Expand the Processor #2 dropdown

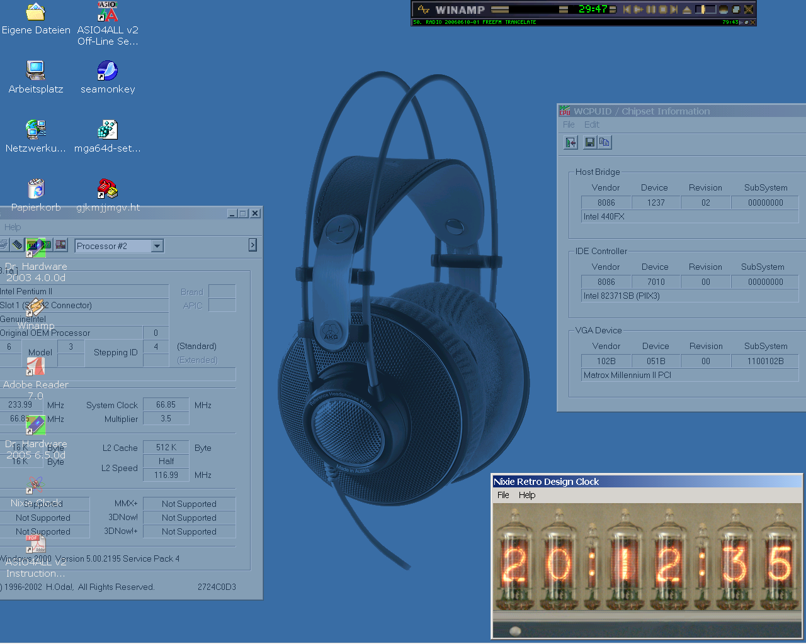point(157,246)
